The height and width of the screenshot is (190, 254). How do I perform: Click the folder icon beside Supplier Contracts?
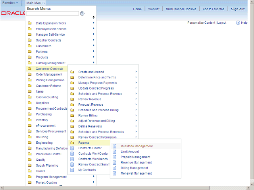pos(30,40)
